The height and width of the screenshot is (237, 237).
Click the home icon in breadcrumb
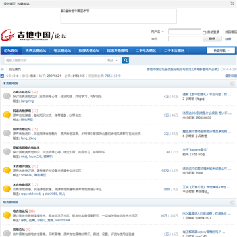point(3,70)
